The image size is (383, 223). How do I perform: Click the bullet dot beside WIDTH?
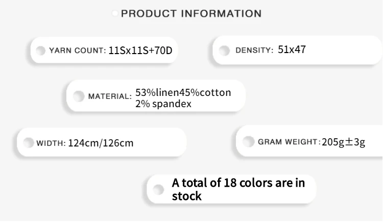point(29,142)
